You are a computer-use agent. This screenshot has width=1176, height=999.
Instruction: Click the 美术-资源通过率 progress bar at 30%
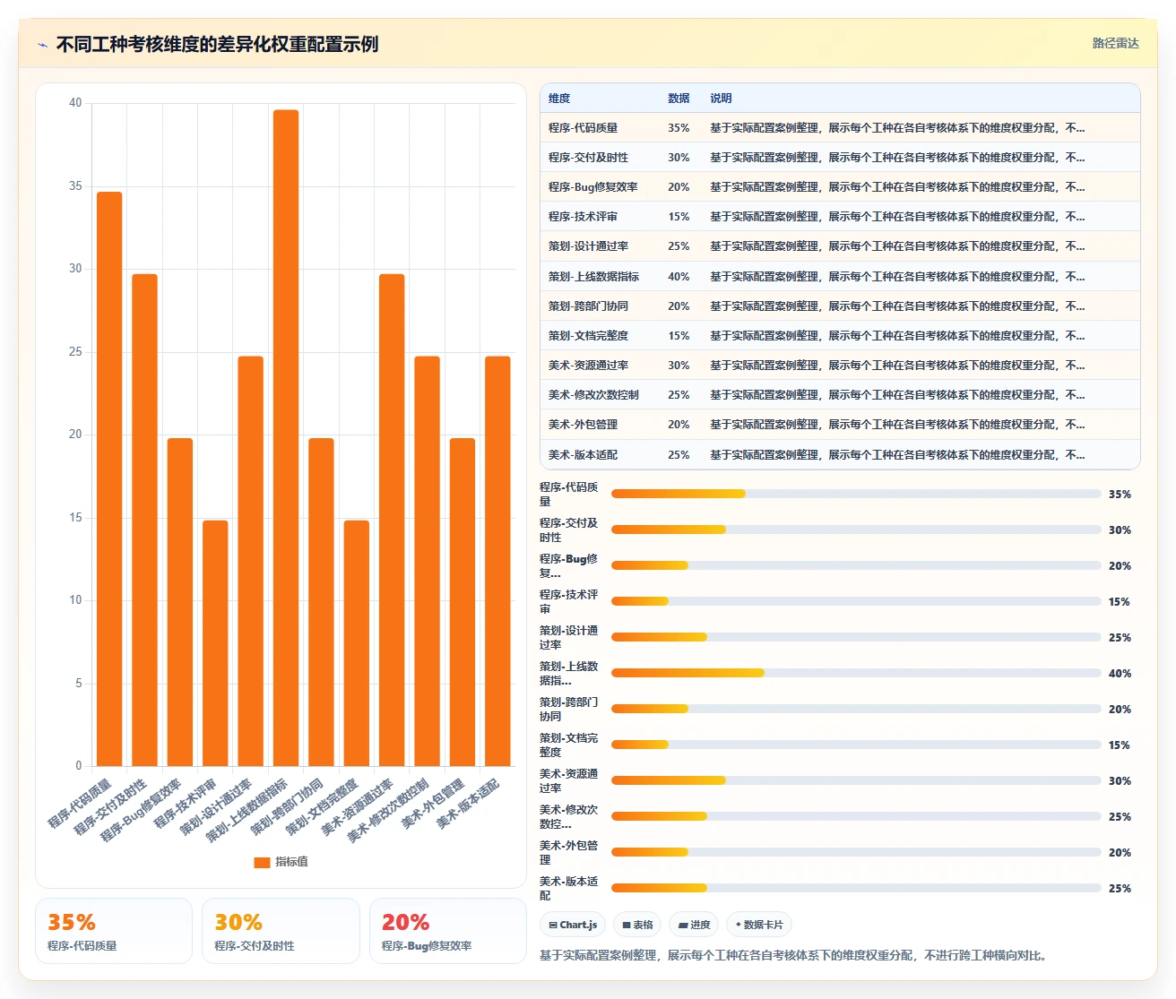856,780
